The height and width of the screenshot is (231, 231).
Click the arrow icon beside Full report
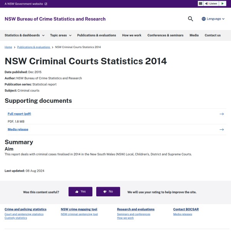pyautogui.click(x=221, y=114)
